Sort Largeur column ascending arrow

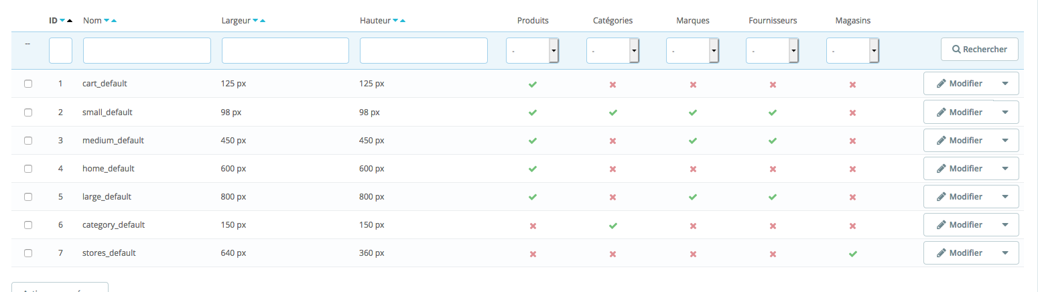pos(263,21)
